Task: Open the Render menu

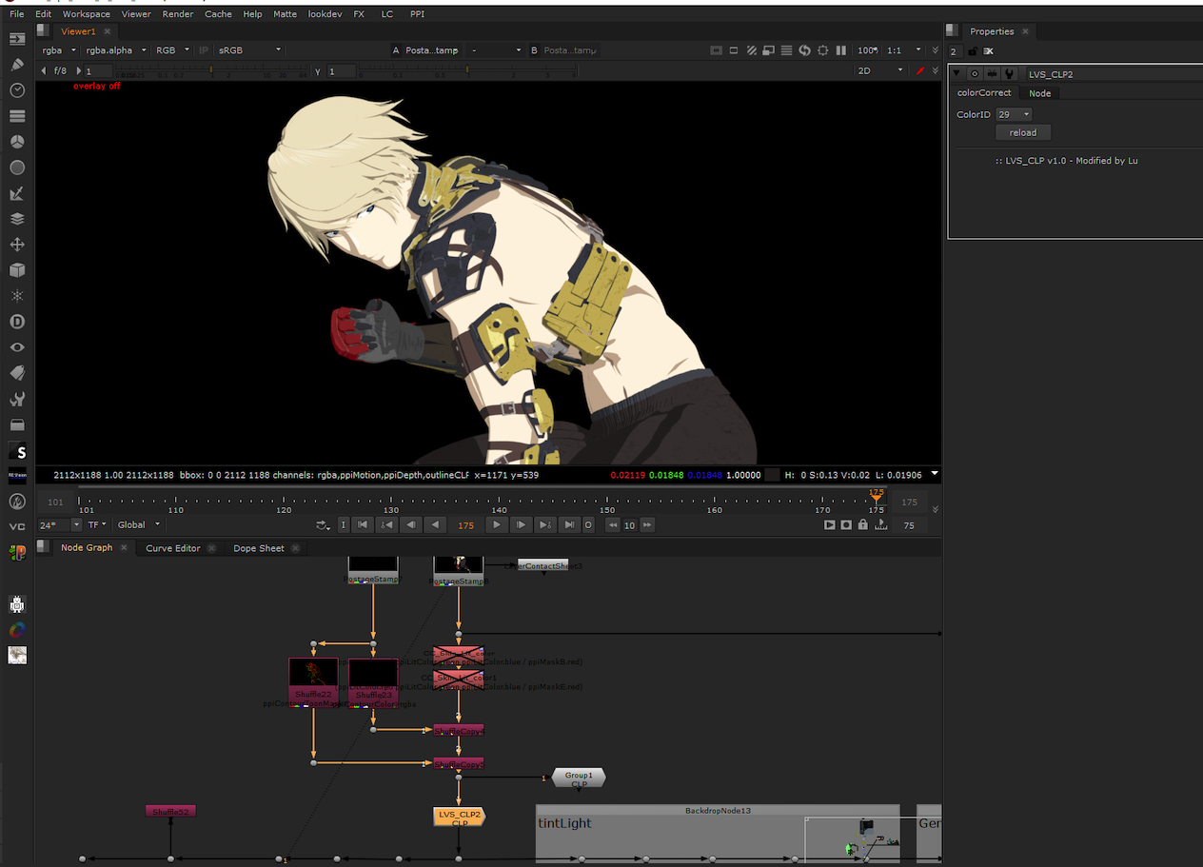Action: [177, 14]
